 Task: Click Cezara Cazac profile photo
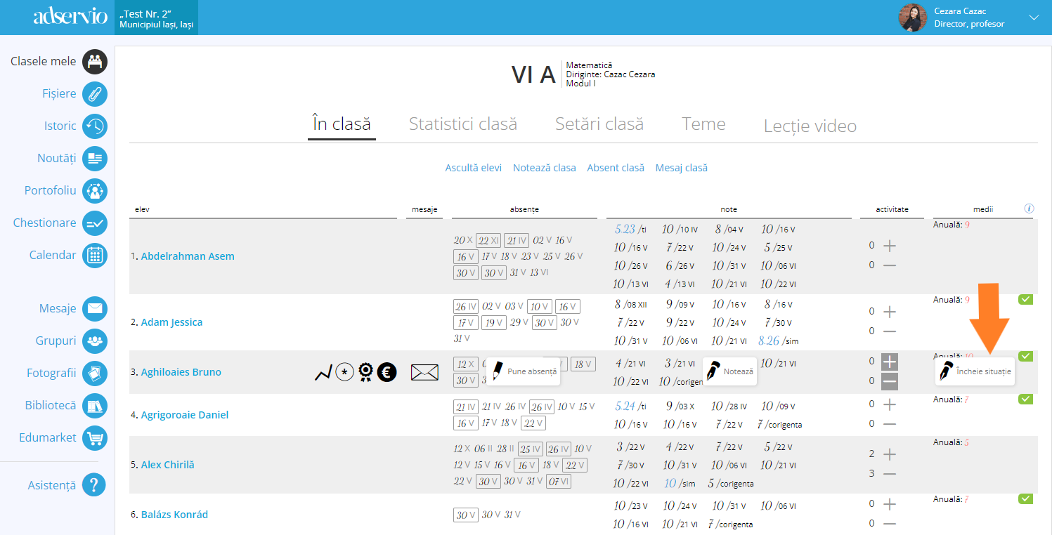coord(913,18)
